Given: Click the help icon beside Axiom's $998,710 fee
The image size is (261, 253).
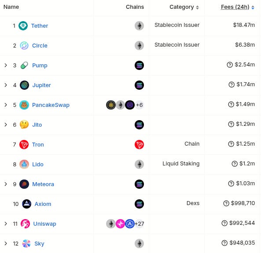Looking at the screenshot, I should coord(226,203).
